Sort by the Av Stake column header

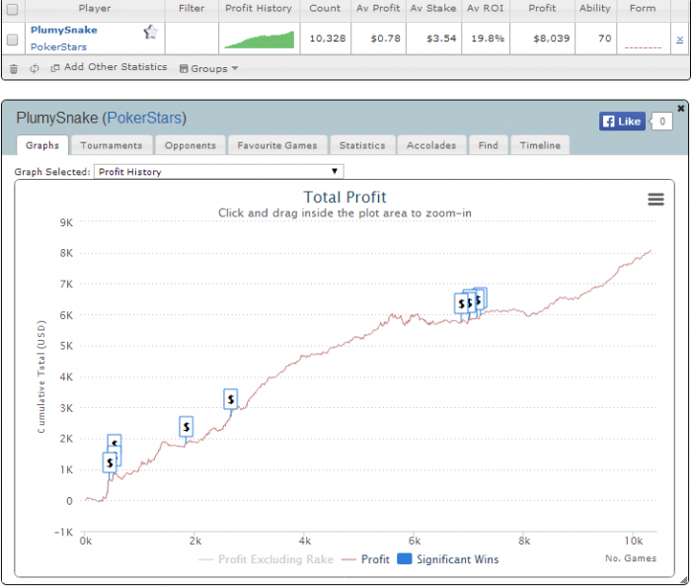[433, 8]
